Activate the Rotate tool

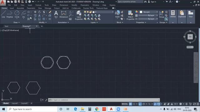[x=39, y=12]
